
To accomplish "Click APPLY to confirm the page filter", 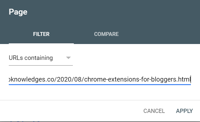I will 184,111.
